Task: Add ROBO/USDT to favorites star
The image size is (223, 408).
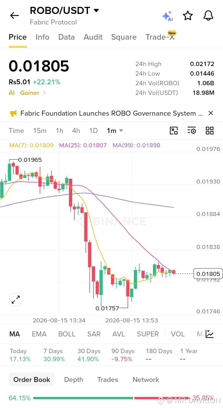Action: [x=188, y=16]
